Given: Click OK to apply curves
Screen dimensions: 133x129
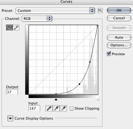Looking at the screenshot, I should click(x=119, y=10).
